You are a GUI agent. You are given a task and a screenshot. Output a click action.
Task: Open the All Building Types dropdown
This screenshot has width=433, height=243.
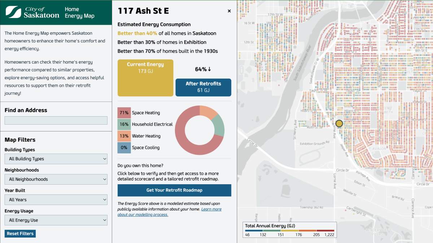click(x=56, y=159)
